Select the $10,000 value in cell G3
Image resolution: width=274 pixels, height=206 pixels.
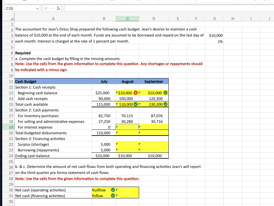click(214, 36)
